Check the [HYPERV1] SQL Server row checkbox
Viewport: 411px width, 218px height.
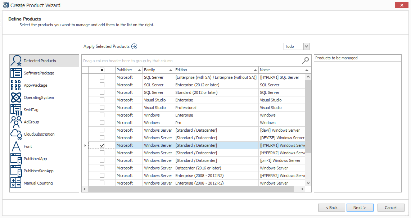coord(102,77)
